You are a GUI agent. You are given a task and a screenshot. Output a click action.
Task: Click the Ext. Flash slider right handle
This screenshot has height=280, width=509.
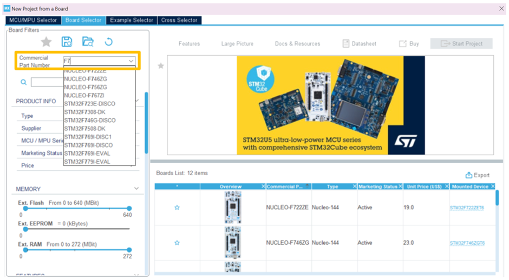pyautogui.click(x=129, y=208)
